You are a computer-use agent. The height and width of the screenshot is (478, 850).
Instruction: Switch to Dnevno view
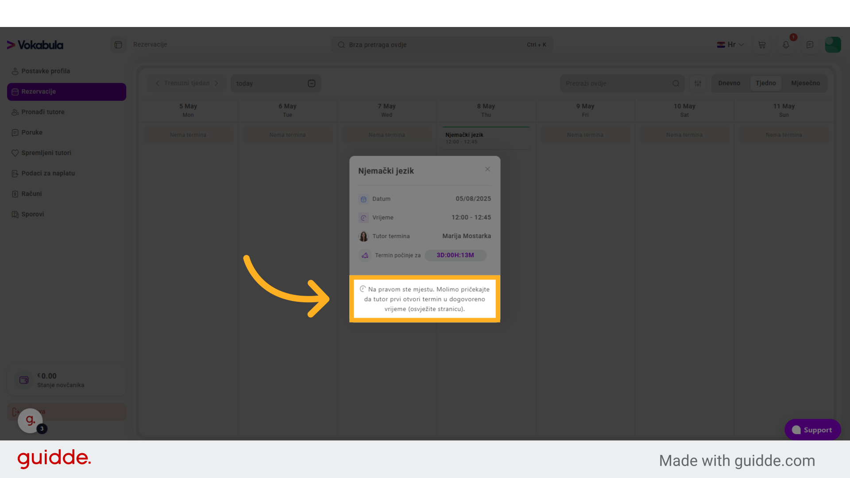coord(729,83)
